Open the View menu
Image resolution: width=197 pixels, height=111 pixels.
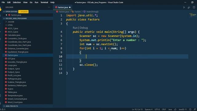(25, 2)
